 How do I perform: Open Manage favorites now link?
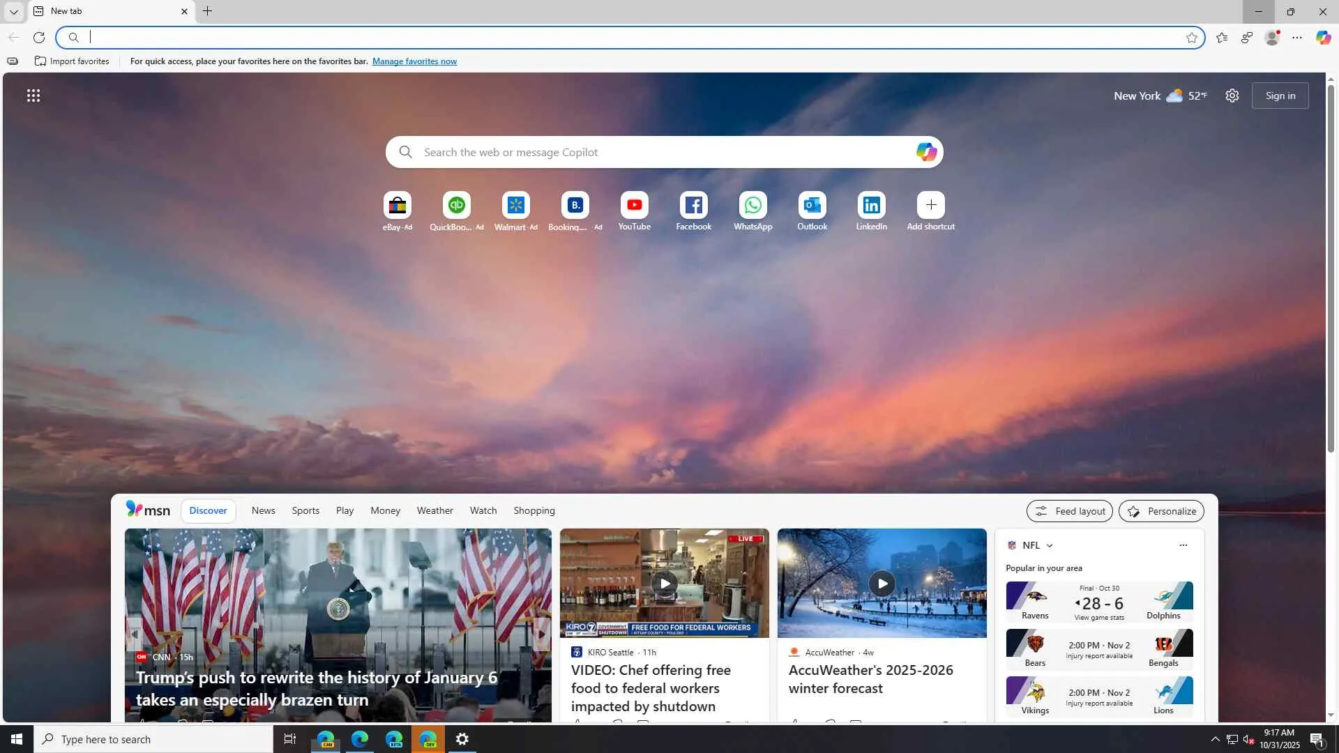414,61
